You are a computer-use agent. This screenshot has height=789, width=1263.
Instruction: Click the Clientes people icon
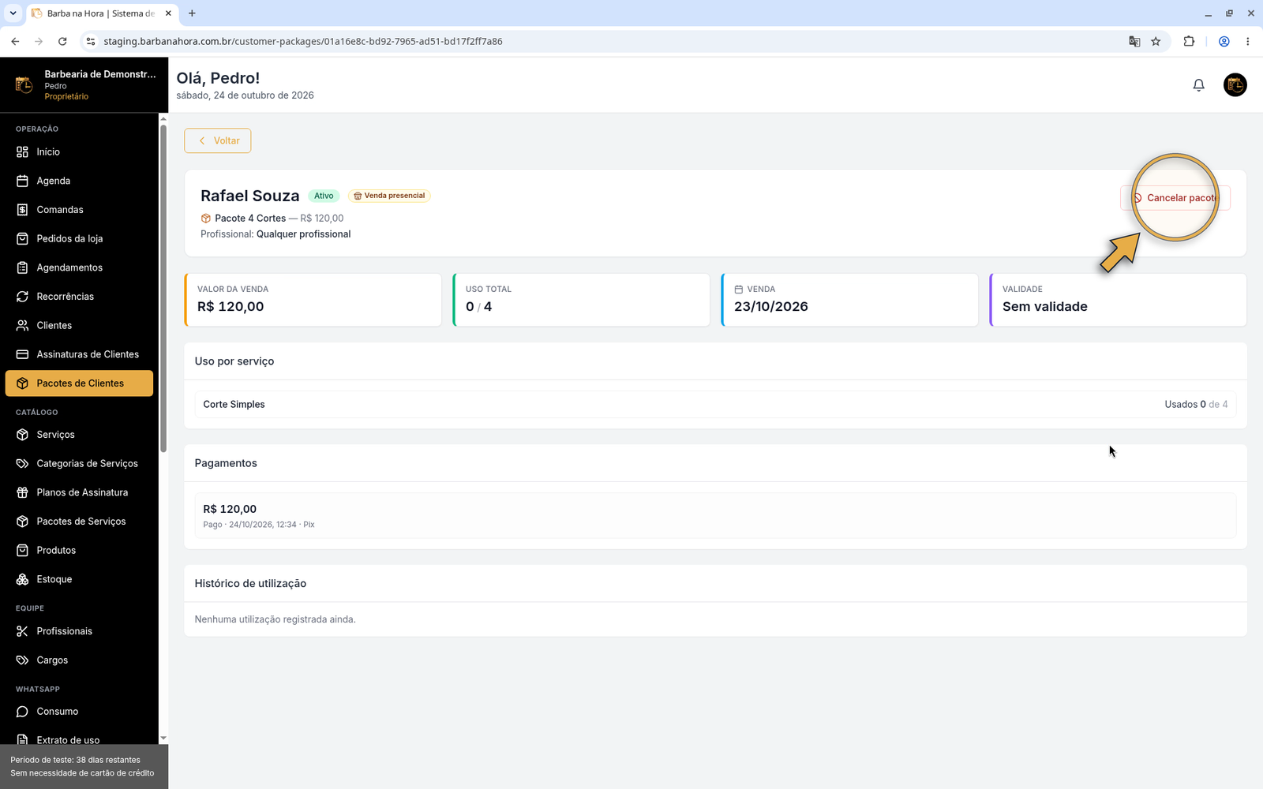click(22, 325)
